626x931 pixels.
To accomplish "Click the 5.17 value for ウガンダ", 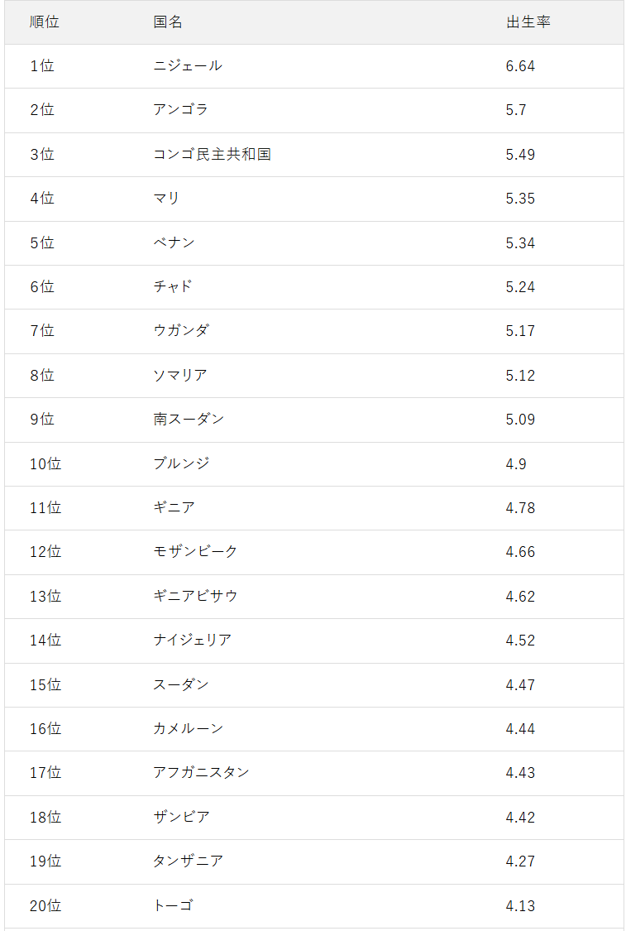I will (520, 331).
